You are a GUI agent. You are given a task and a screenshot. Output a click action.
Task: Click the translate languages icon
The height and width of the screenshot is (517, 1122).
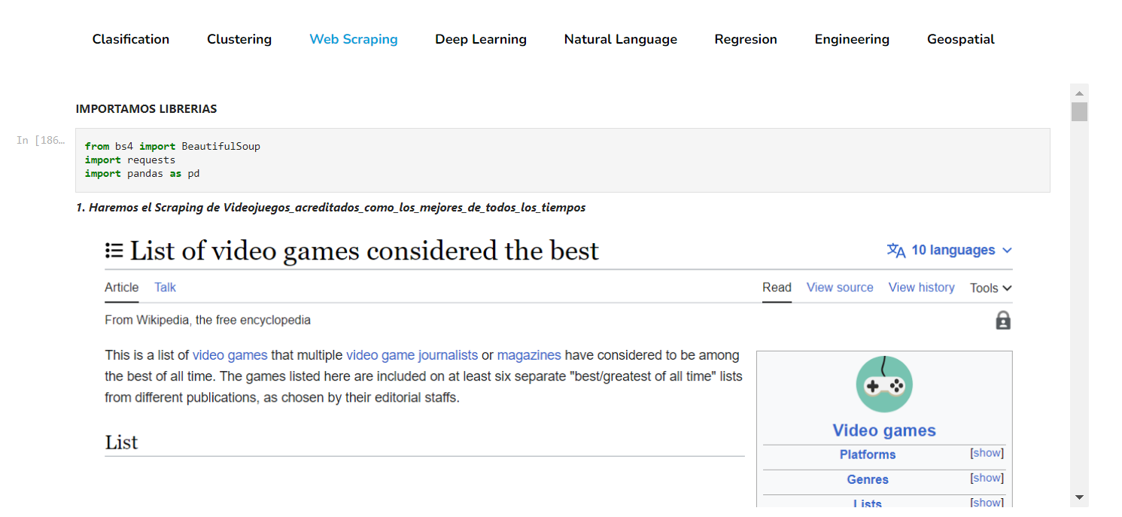896,251
